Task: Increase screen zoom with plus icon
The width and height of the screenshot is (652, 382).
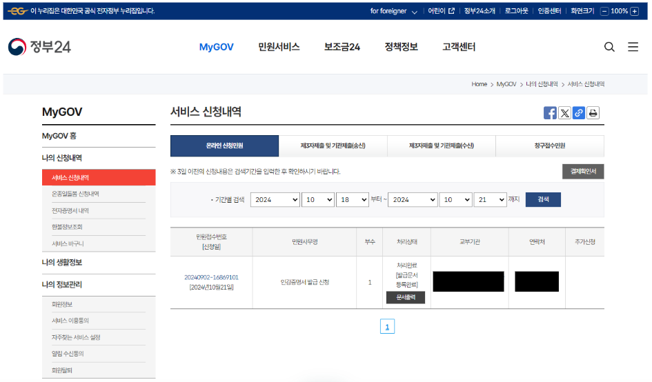Action: click(x=635, y=11)
